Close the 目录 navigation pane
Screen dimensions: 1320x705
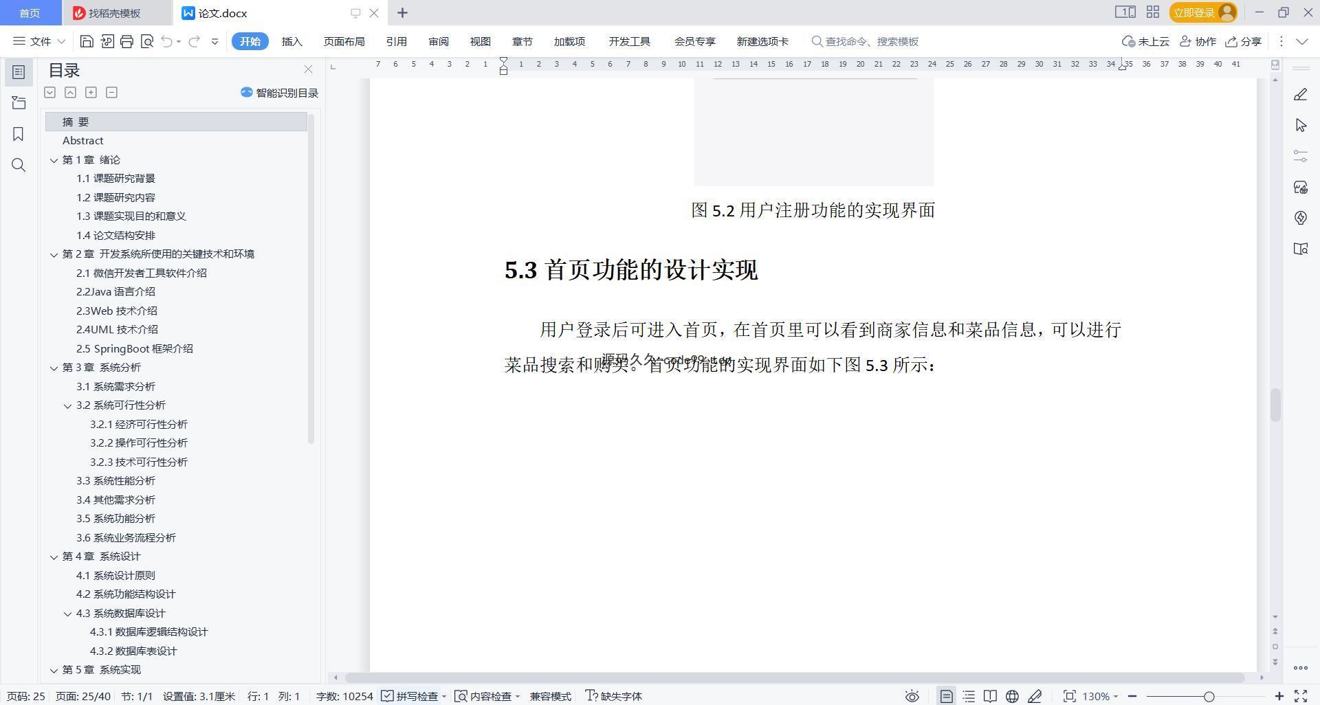click(308, 69)
